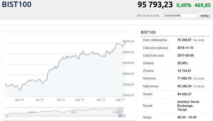Focus the 'szukaj profilu' search field
This screenshot has width=213, height=121.
pos(181,15)
